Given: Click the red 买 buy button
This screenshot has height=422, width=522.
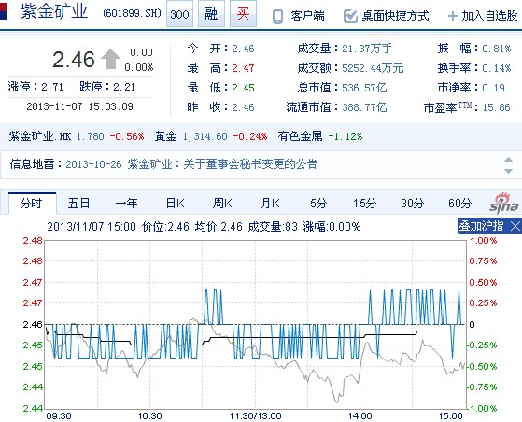Looking at the screenshot, I should coord(243,14).
